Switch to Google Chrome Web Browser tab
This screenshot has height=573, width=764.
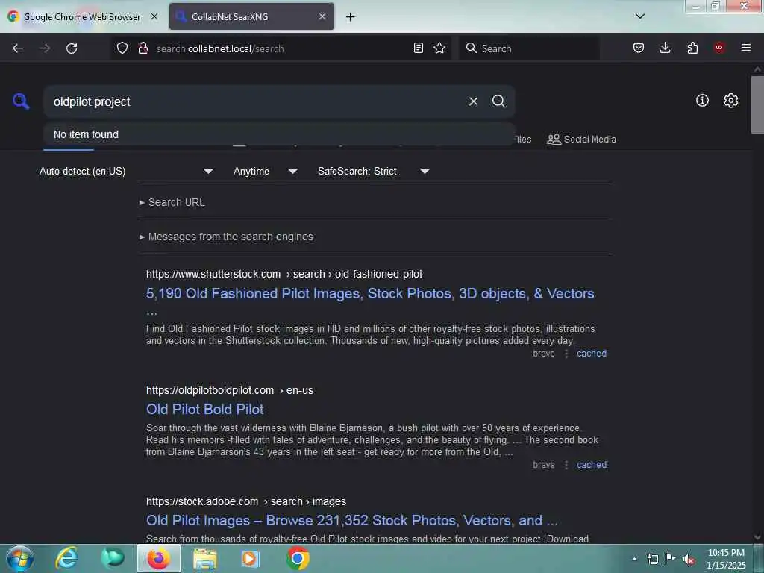click(82, 16)
